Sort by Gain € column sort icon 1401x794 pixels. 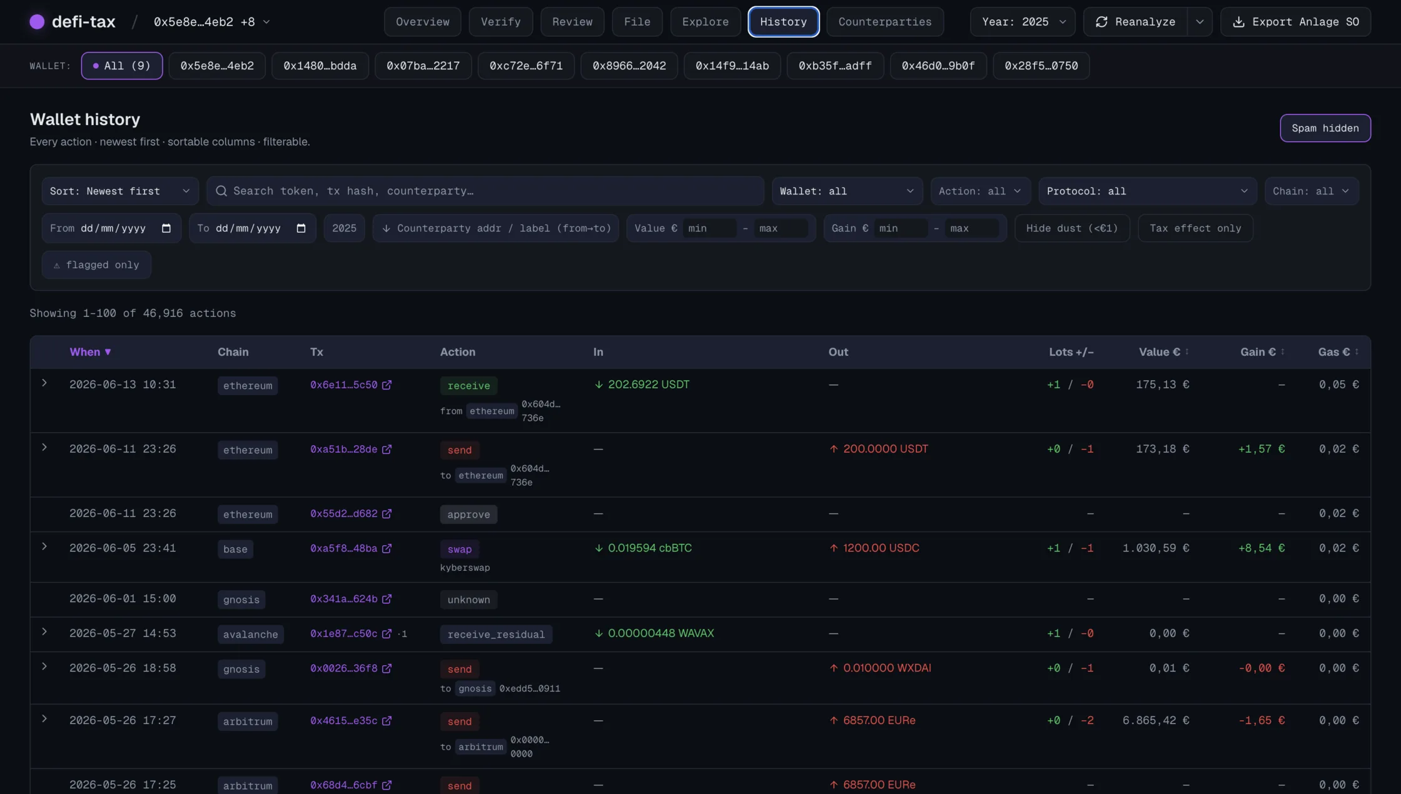(1282, 352)
